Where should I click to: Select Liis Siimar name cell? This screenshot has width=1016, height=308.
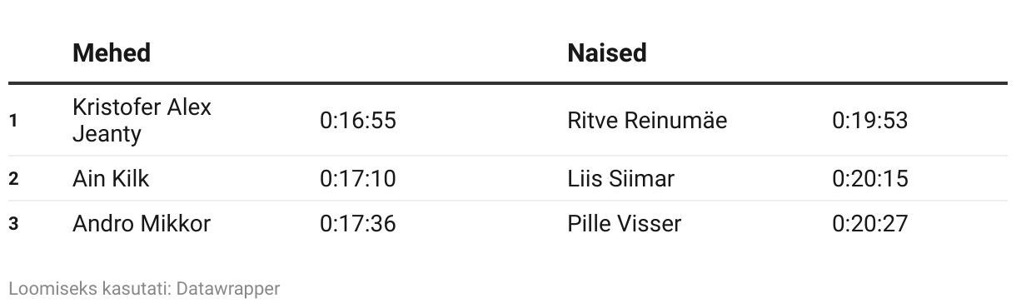point(620,179)
